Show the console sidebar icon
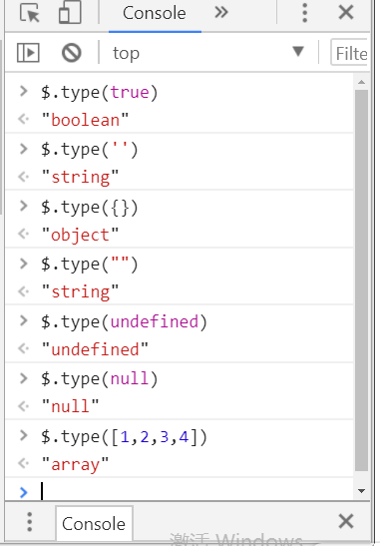Viewport: 380px width, 546px height. click(28, 53)
